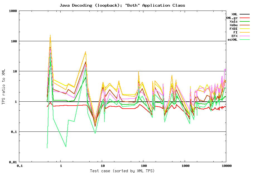Viewport: 253px width, 173px height.
Task: Click the pink EFX legend line sample
Action: click(x=245, y=36)
